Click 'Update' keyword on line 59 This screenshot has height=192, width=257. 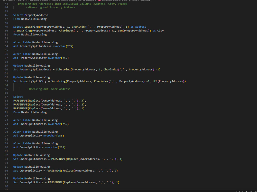[x=18, y=66]
